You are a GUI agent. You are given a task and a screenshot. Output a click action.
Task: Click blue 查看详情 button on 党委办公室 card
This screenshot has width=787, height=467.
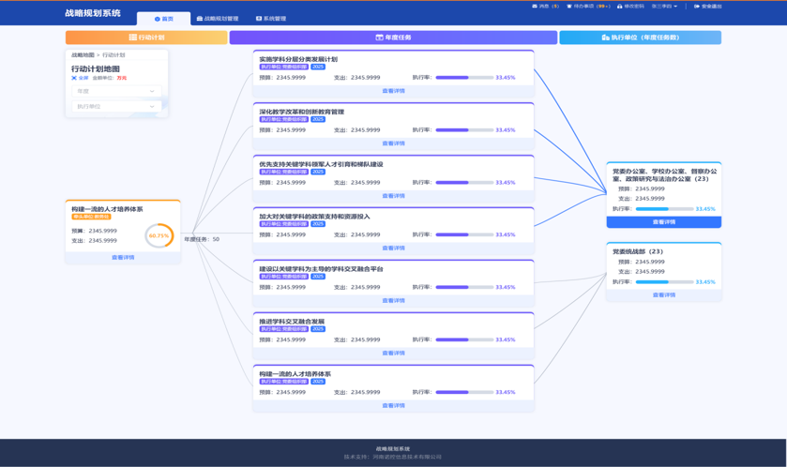(663, 222)
